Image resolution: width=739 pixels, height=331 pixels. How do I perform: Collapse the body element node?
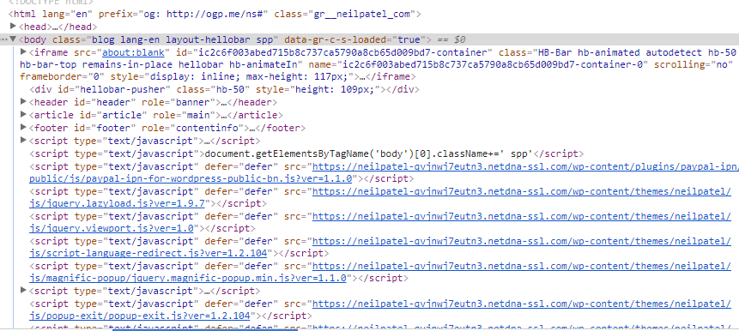(x=13, y=39)
